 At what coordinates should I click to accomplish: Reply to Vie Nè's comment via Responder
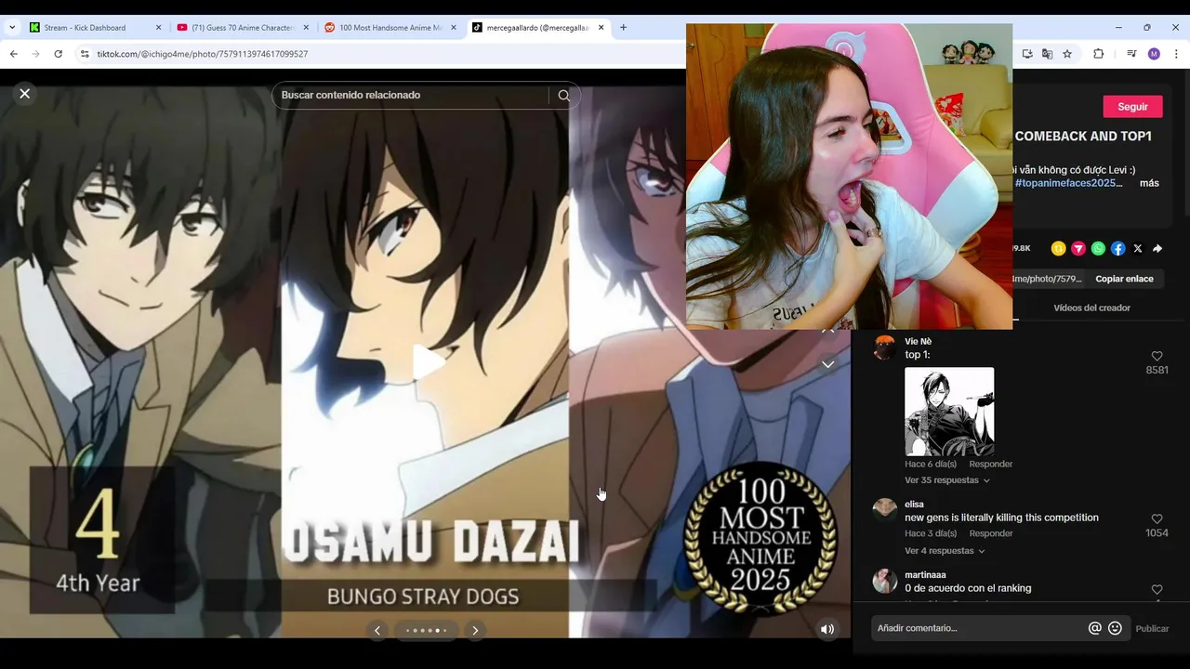(990, 464)
